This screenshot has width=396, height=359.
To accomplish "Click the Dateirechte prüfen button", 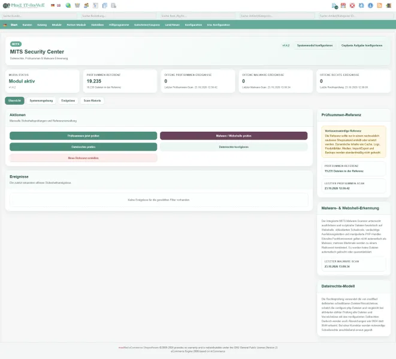I will (x=83, y=147).
